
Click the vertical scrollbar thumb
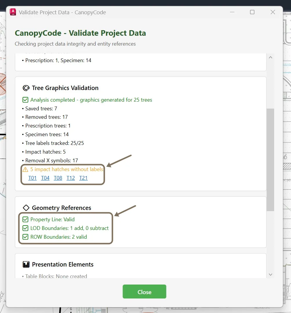pyautogui.click(x=270, y=160)
